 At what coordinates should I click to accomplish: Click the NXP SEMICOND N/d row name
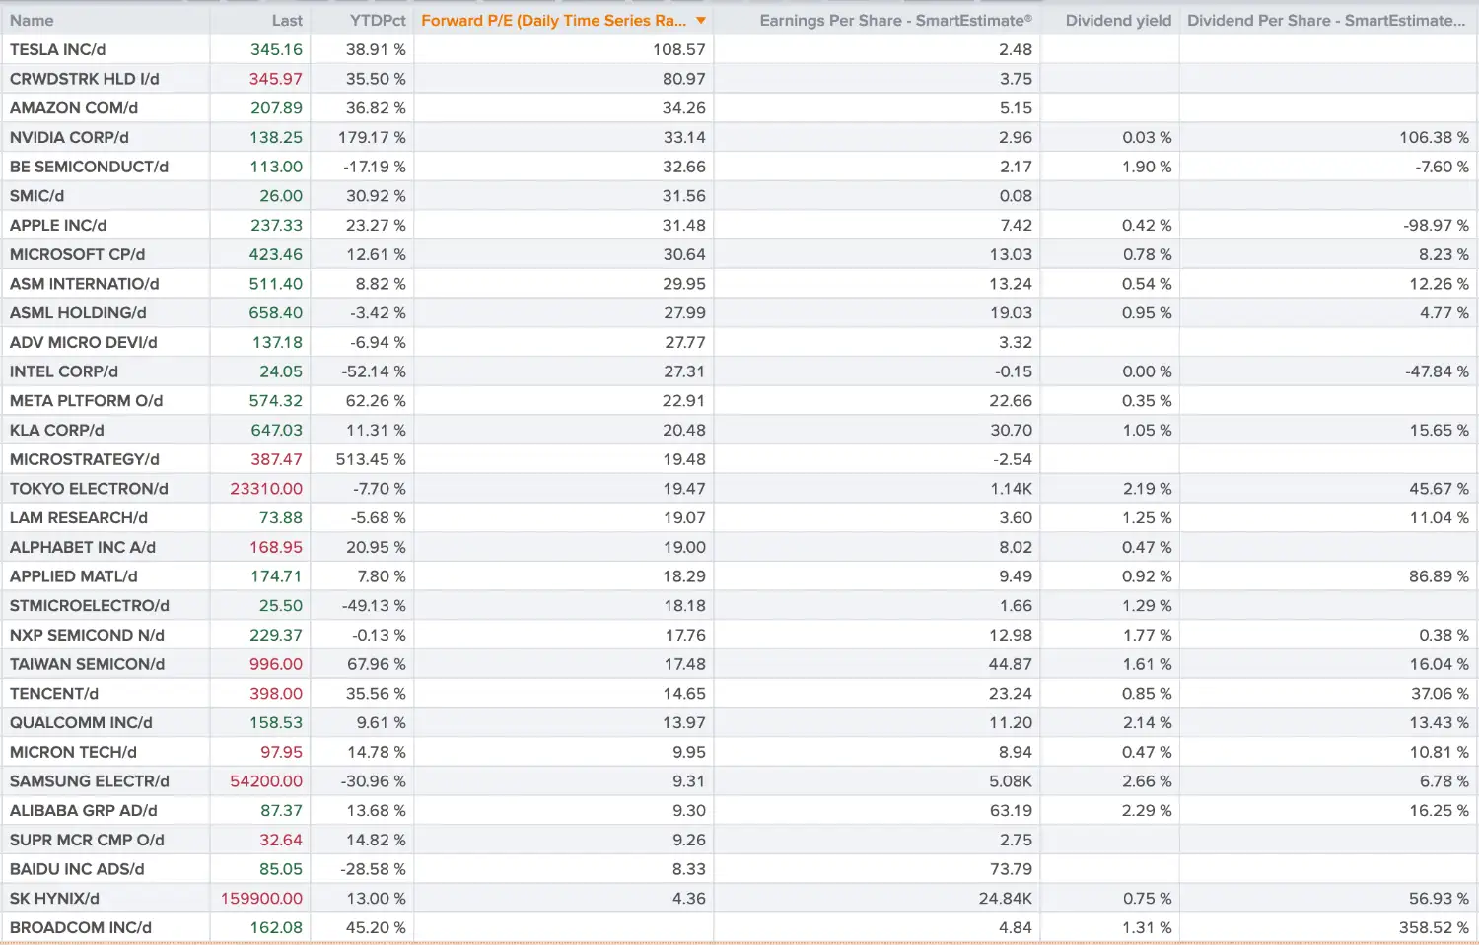[87, 636]
